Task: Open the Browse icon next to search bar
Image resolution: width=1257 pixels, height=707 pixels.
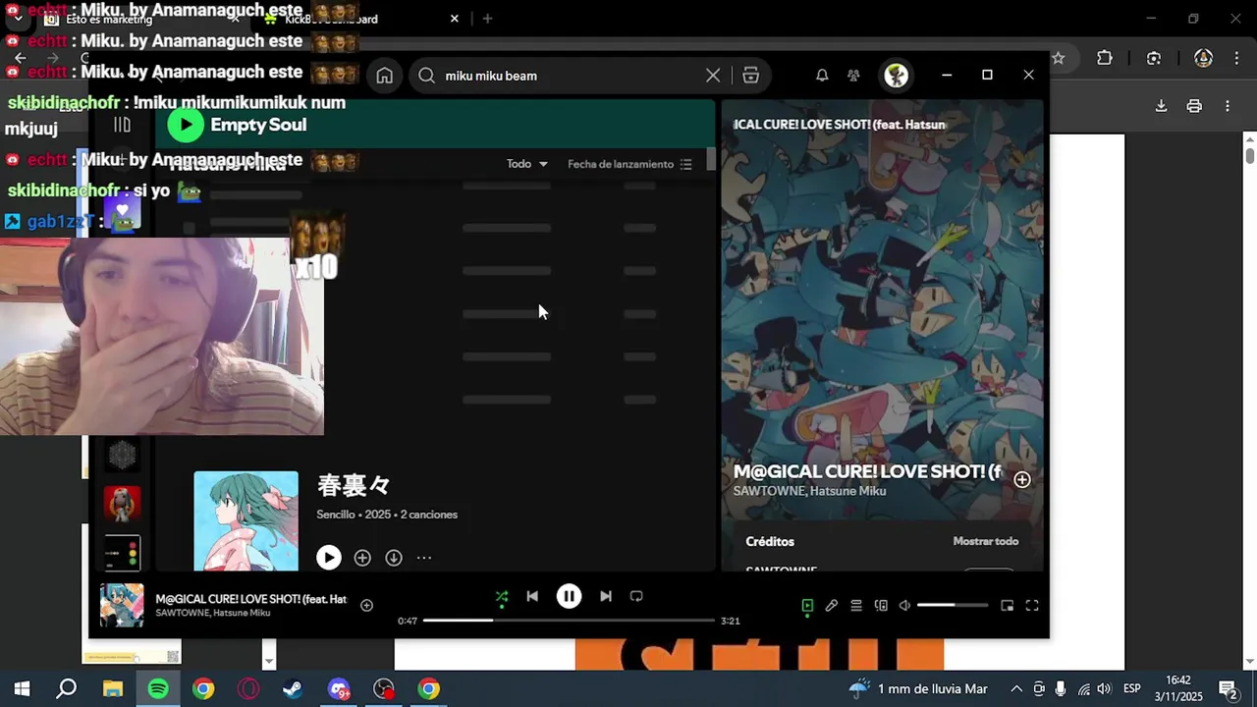Action: (751, 76)
